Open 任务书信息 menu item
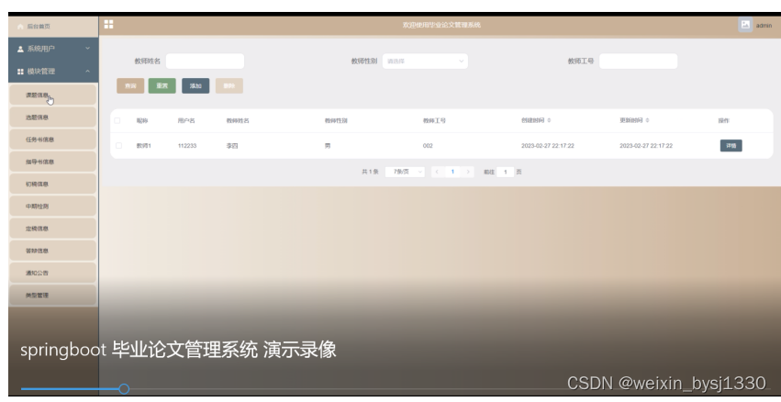This screenshot has width=781, height=402. [53, 140]
